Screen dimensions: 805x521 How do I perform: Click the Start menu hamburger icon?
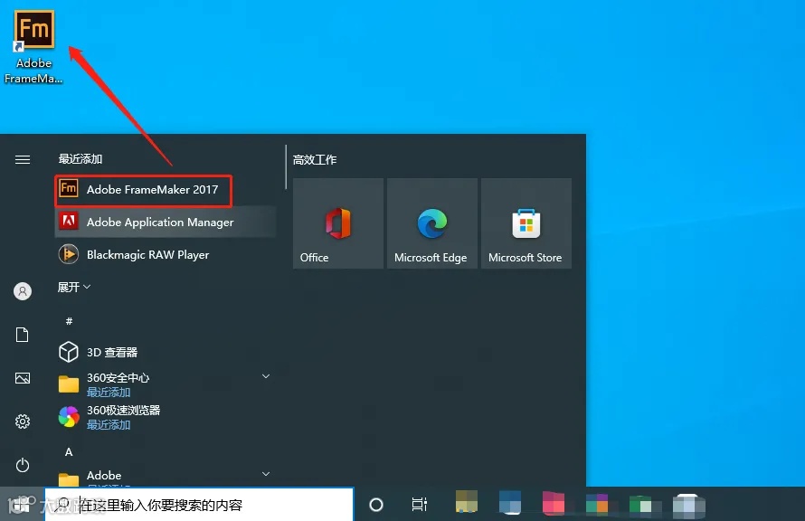tap(23, 159)
